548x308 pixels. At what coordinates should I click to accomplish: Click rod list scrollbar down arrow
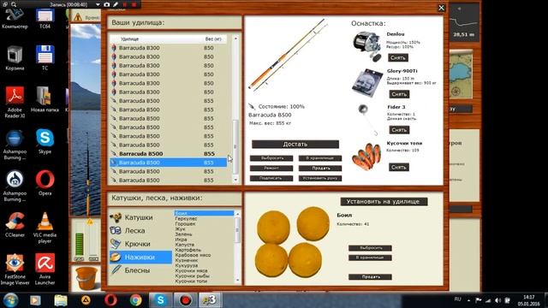pos(235,180)
